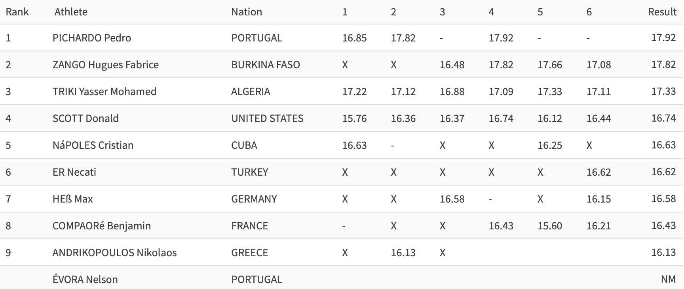
Task: Click ANDRIKOPOULOS Nikolaos athlete name
Action: (115, 253)
